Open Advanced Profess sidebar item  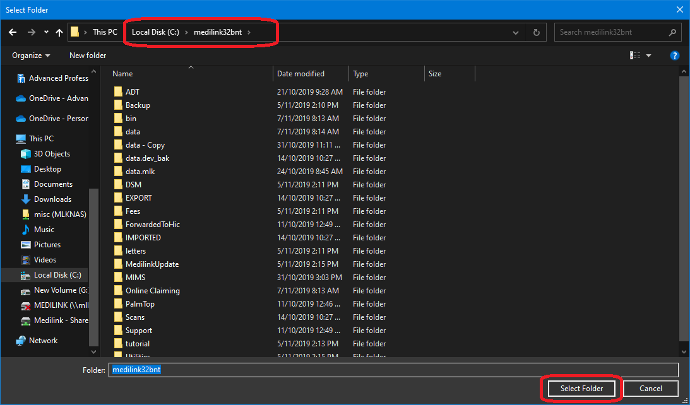coord(52,78)
